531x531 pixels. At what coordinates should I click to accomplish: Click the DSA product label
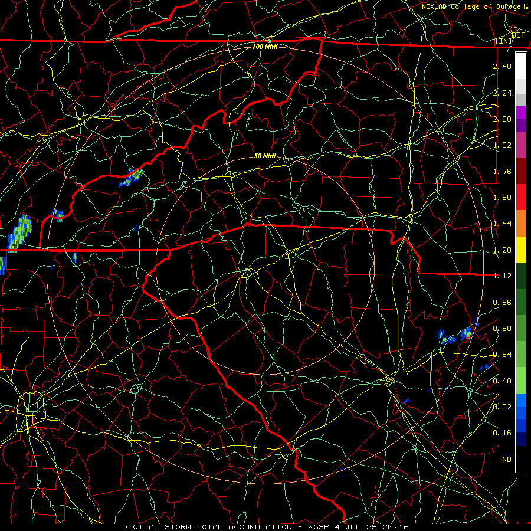coord(519,35)
